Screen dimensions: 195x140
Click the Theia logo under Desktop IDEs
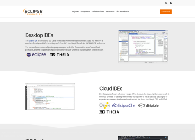click(59, 55)
